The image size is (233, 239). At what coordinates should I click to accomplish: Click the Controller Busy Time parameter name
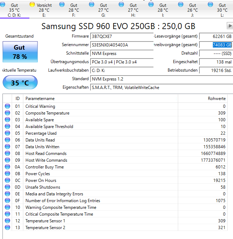coord(45,167)
